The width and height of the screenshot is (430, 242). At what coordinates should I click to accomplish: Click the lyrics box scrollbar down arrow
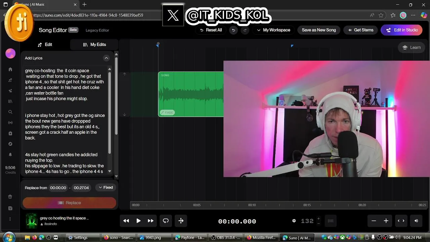pyautogui.click(x=110, y=171)
